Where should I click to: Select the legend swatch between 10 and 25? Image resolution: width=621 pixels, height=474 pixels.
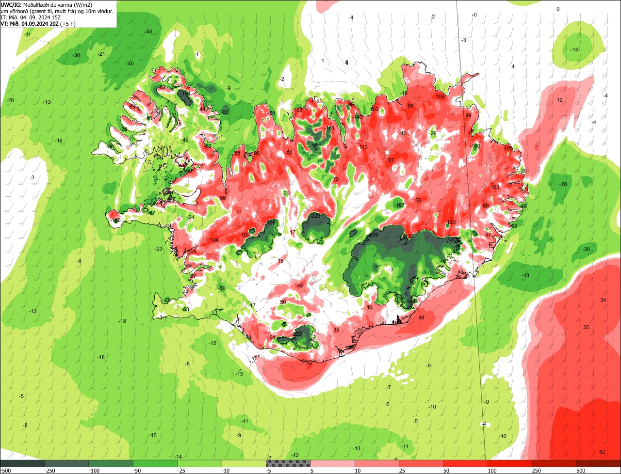376,463
